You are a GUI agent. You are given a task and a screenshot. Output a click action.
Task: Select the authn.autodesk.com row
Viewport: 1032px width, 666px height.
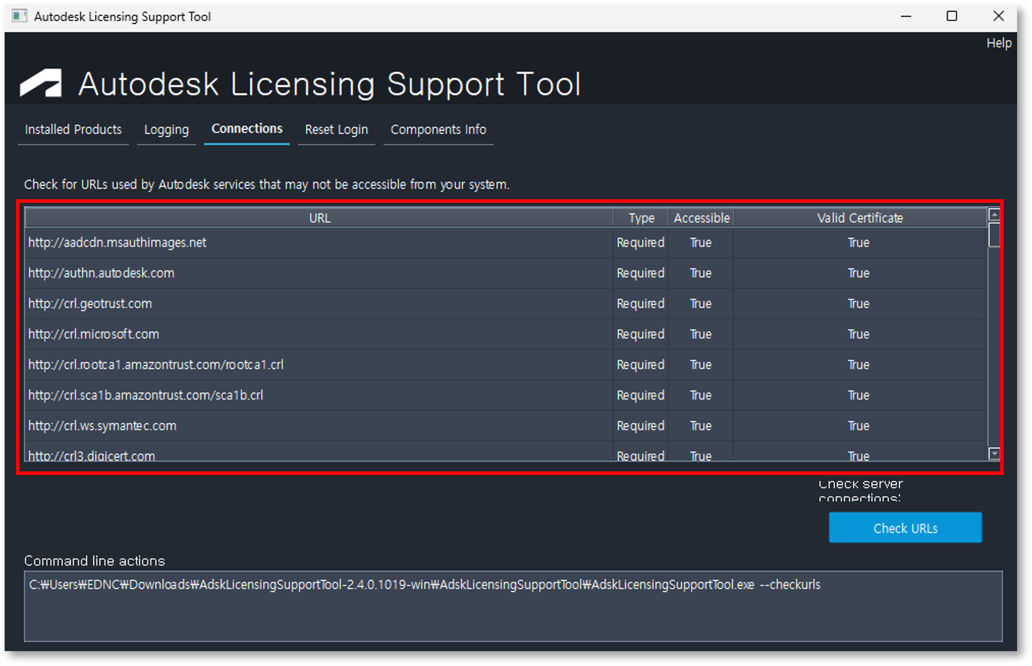point(506,273)
